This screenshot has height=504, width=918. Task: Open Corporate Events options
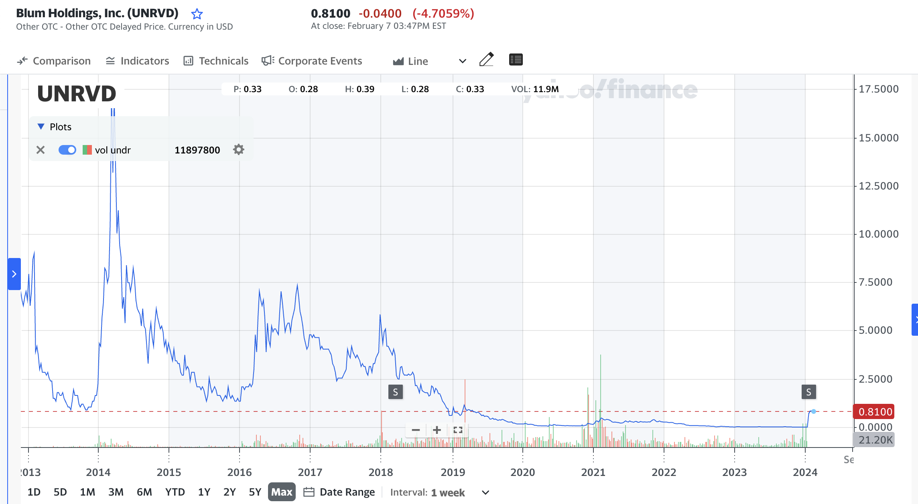[x=312, y=61]
